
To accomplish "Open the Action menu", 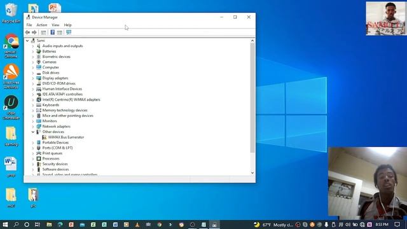I will pos(42,25).
